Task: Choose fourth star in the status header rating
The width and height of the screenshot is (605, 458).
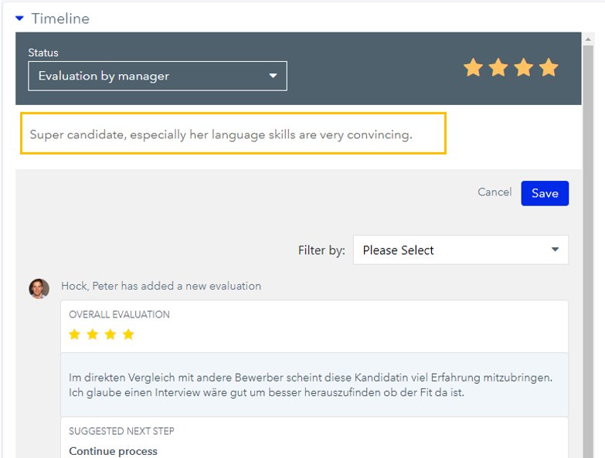Action: coord(549,68)
